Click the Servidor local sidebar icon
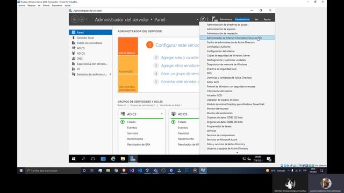Screen dimensions: 344x193 [x=74, y=38]
